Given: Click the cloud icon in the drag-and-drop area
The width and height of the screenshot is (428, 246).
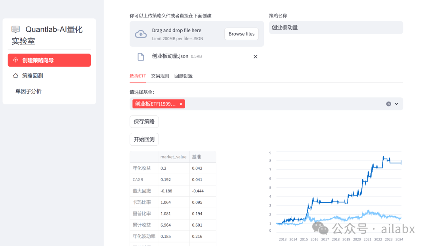Looking at the screenshot, I should coord(141,34).
